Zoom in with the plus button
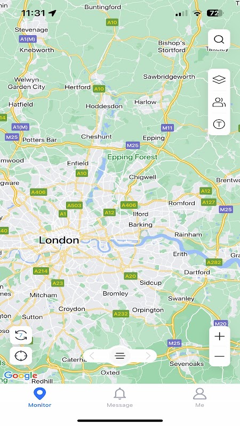Image resolution: width=240 pixels, height=426 pixels. coord(220,337)
